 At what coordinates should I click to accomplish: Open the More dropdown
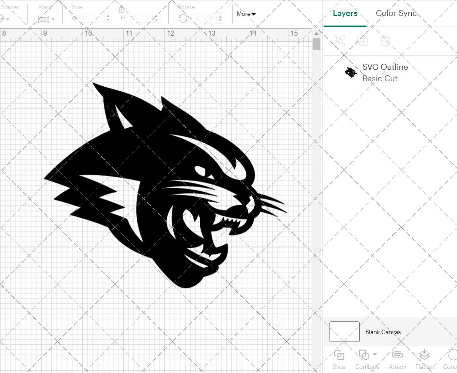tap(246, 14)
